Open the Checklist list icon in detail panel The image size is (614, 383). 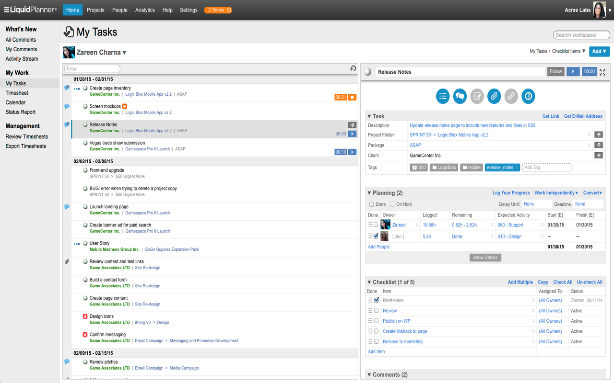pyautogui.click(x=442, y=96)
